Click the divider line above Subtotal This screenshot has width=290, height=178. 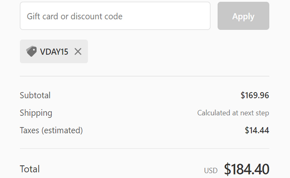tap(145, 76)
